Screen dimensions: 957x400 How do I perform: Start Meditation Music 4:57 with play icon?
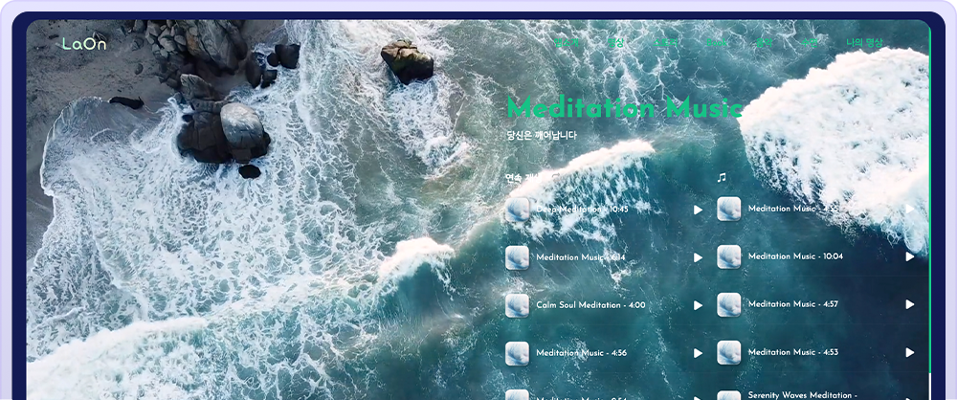909,304
